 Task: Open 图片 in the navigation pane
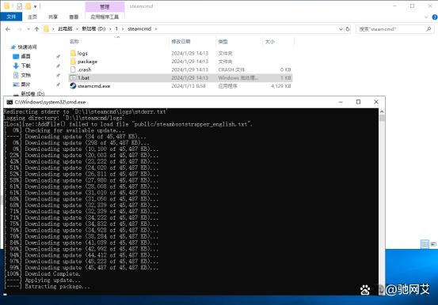pos(25,85)
